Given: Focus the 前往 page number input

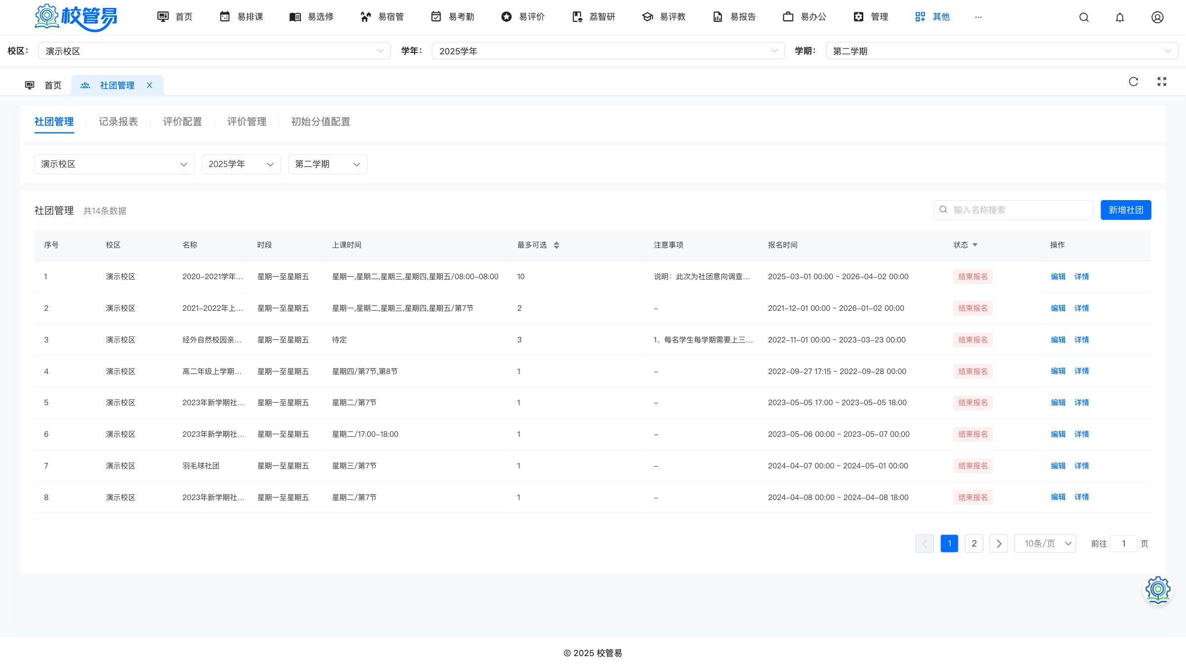Looking at the screenshot, I should point(1123,543).
